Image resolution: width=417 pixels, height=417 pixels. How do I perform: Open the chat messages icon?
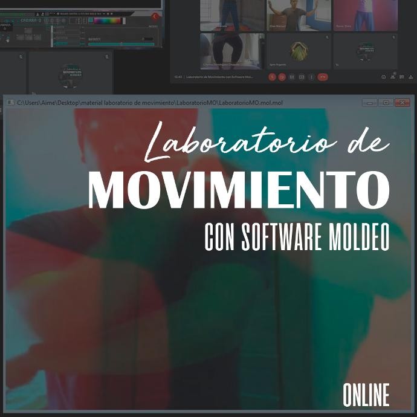(x=402, y=77)
